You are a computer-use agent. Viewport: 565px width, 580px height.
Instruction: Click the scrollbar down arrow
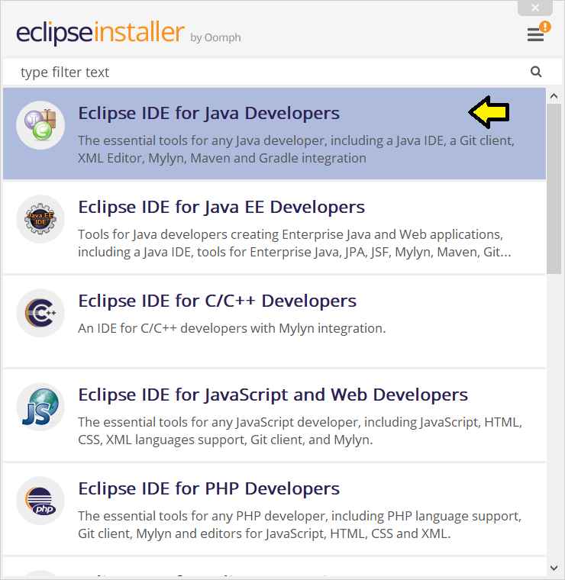coord(554,568)
